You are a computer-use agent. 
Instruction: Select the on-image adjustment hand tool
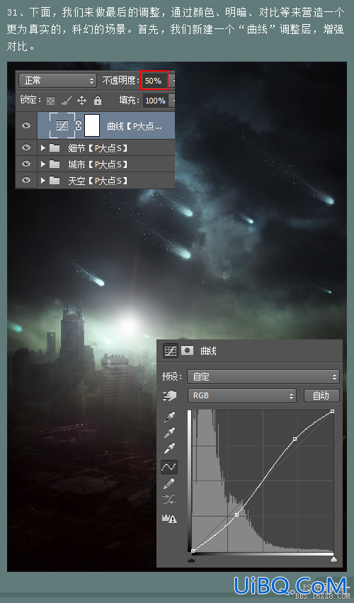point(169,395)
